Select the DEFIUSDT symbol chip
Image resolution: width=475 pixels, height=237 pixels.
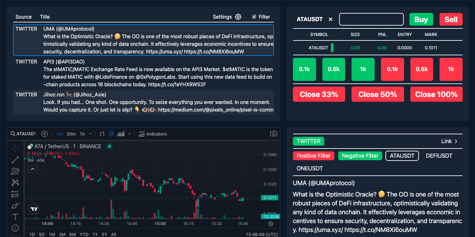point(439,156)
